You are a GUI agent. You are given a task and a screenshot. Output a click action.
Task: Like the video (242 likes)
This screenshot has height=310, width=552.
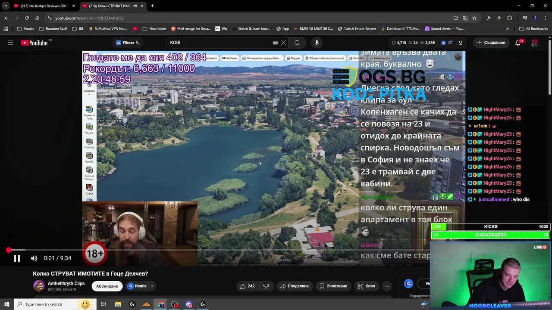[x=247, y=286]
